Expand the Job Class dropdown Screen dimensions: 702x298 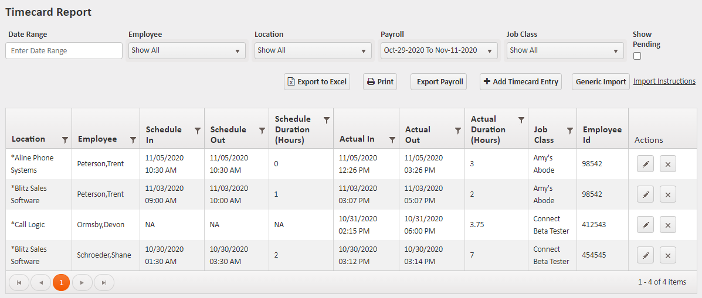(565, 51)
